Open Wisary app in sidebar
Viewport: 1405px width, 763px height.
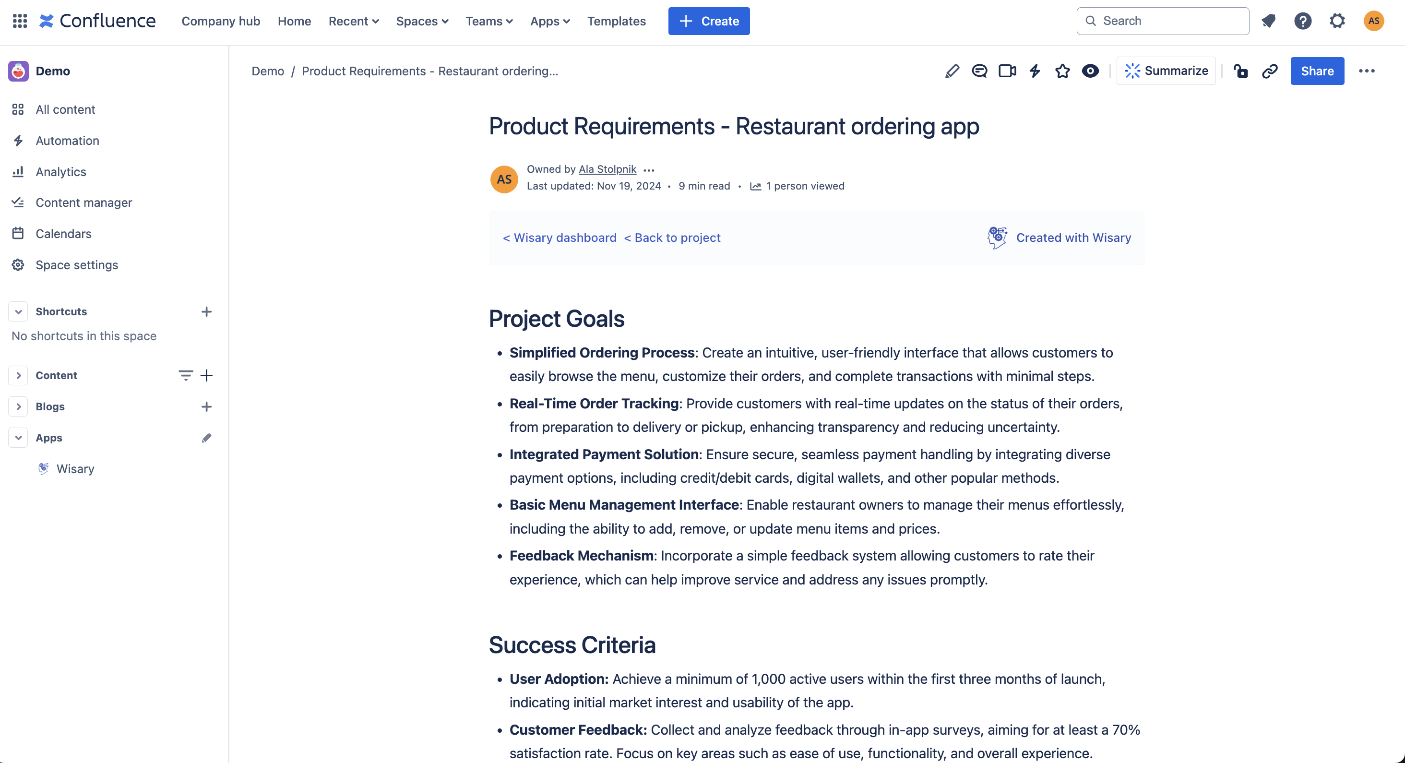[x=75, y=469]
